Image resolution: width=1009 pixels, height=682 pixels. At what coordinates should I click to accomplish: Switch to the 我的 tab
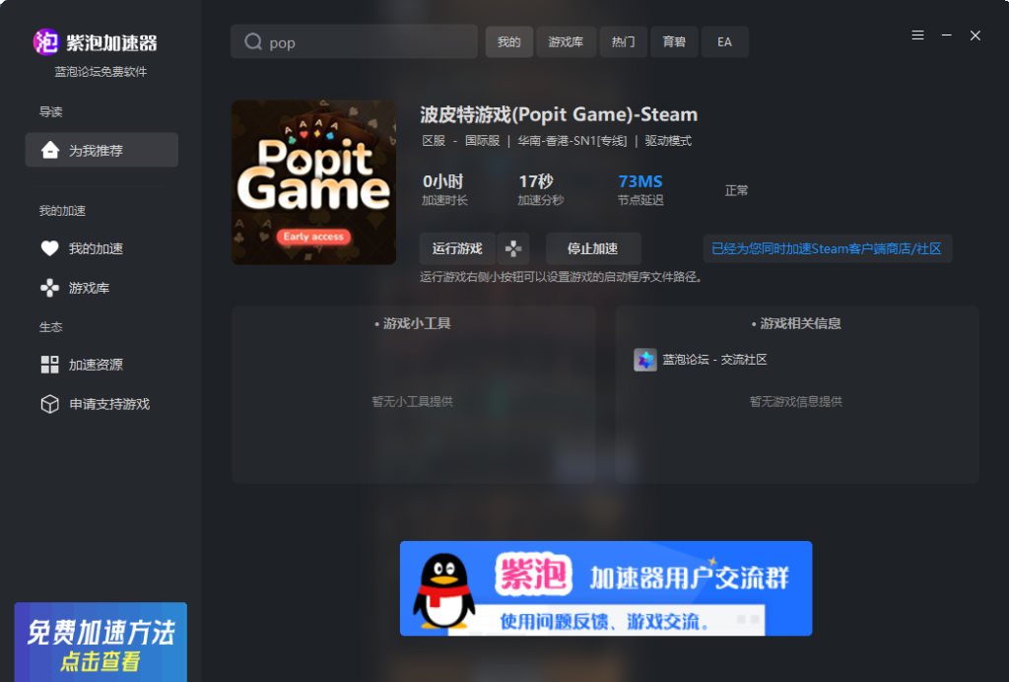tap(509, 41)
